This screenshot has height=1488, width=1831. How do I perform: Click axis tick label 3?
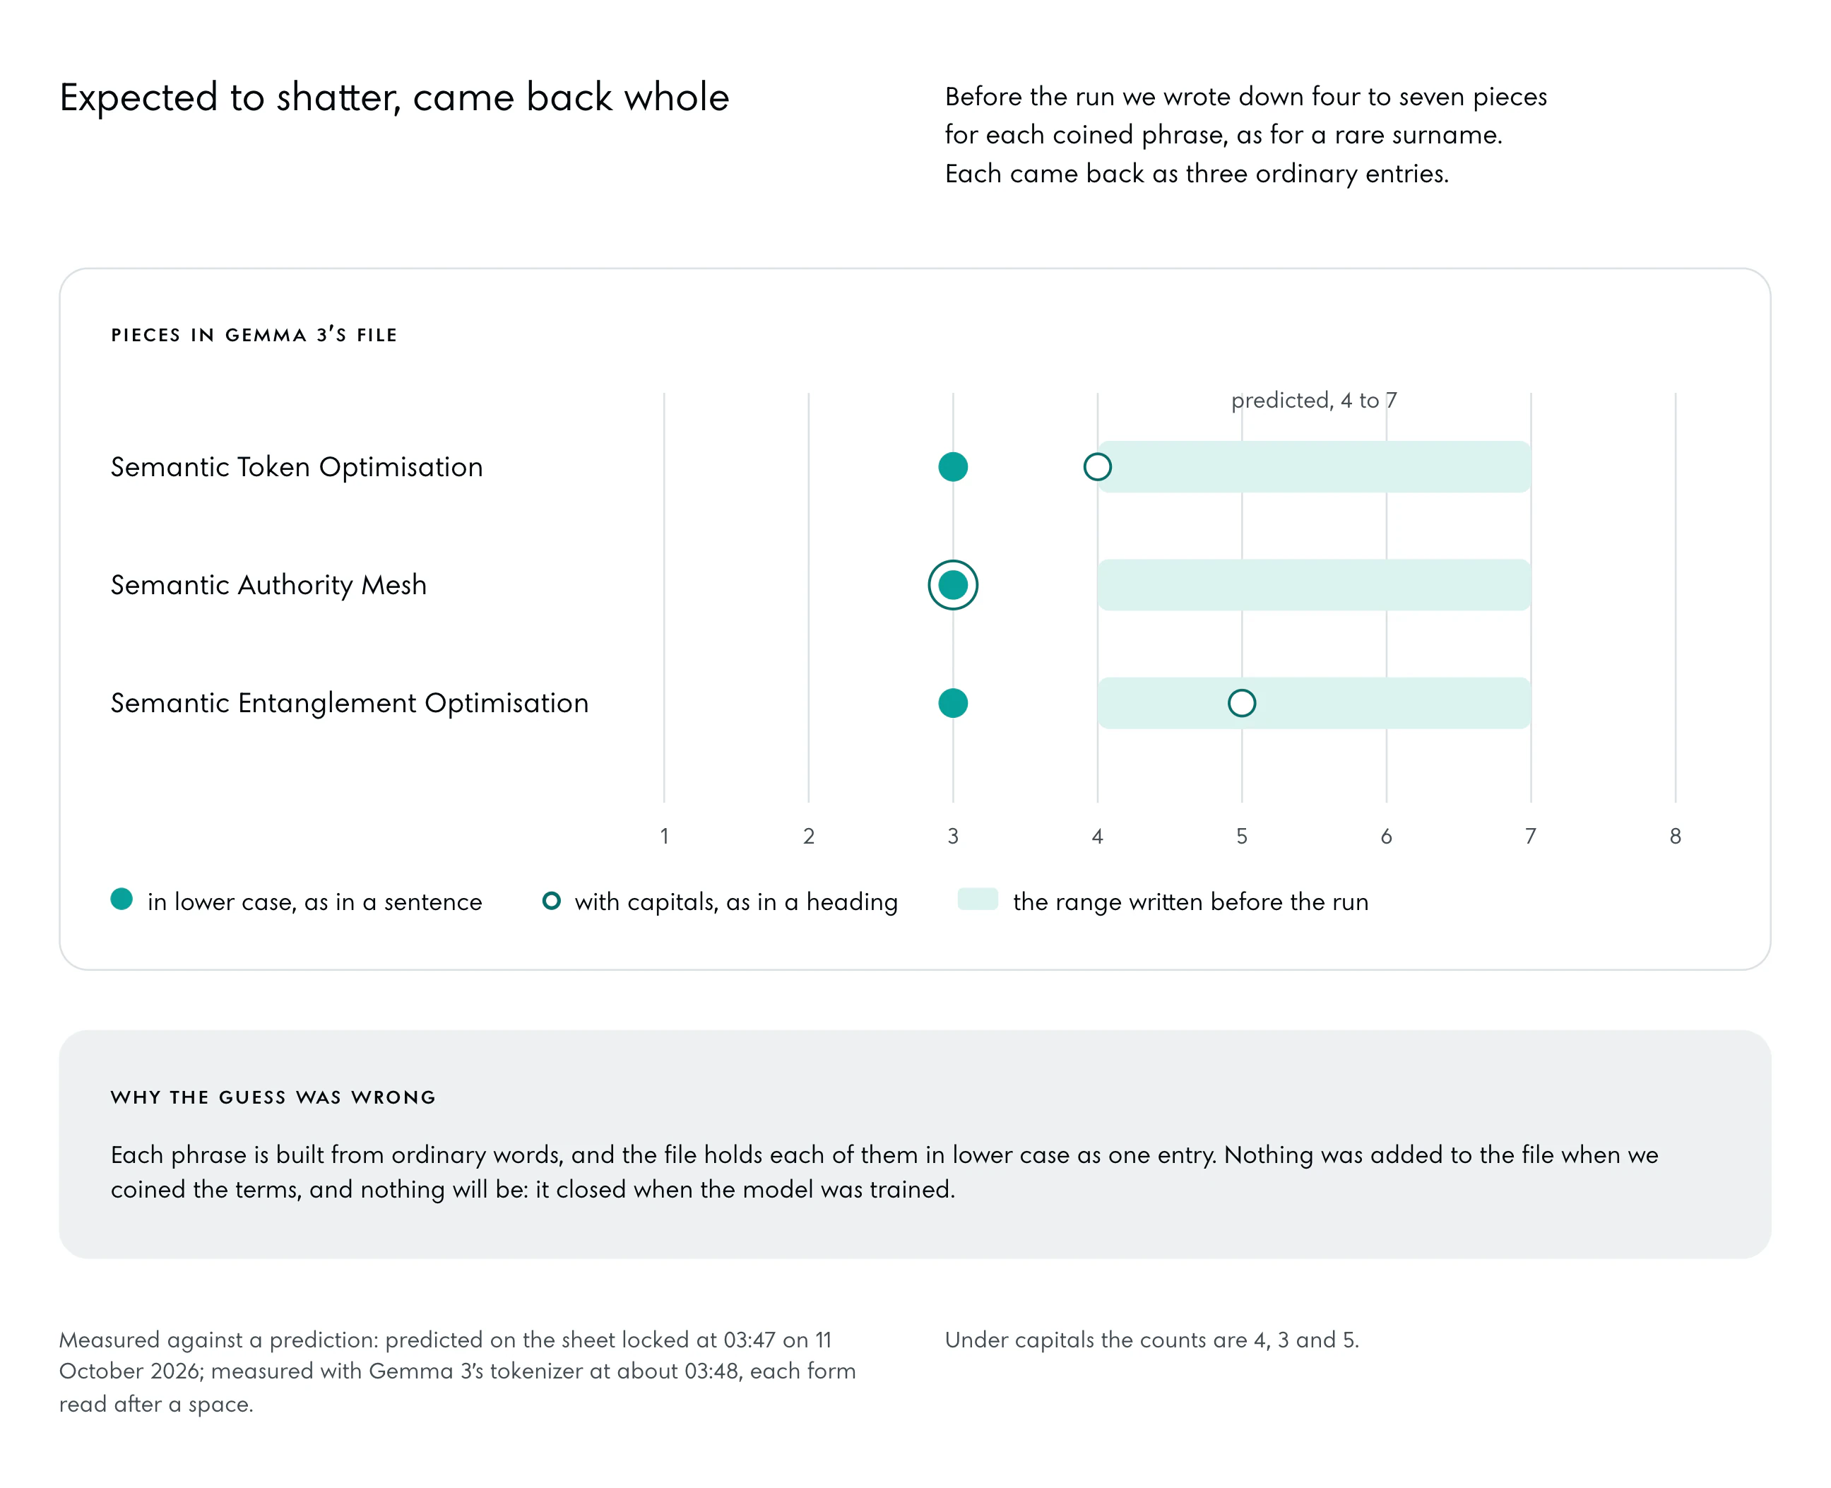click(x=953, y=836)
